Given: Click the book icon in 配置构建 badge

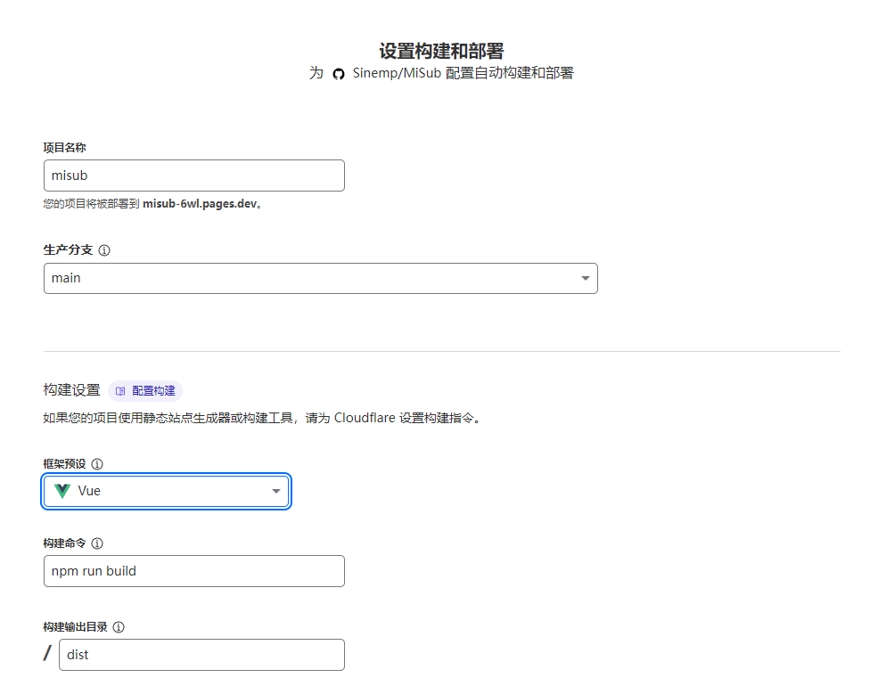Looking at the screenshot, I should 120,391.
